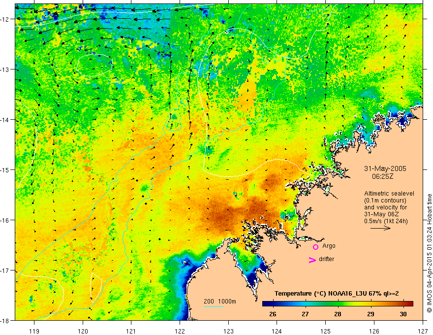Click the longitude axis label 127
The image size is (433, 335).
(x=423, y=331)
